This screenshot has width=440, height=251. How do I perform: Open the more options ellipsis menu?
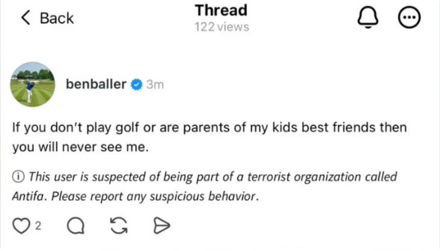coord(409,18)
